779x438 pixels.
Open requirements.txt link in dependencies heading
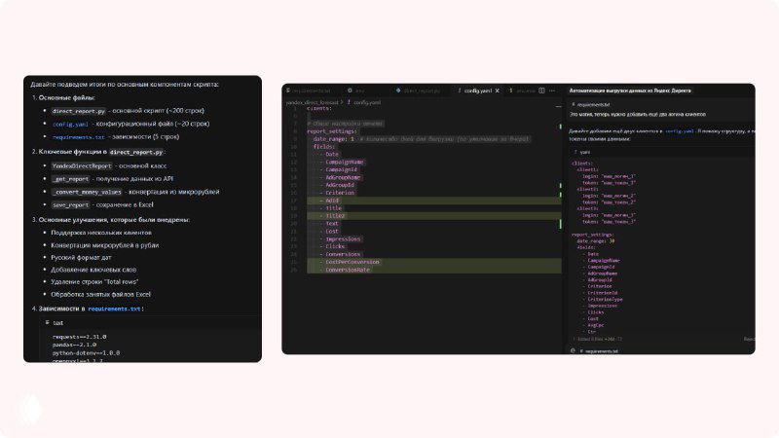point(115,309)
